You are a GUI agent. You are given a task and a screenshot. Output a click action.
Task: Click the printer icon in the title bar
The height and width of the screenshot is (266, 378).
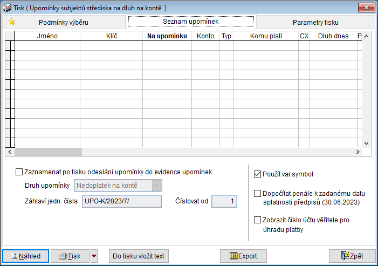(x=7, y=8)
